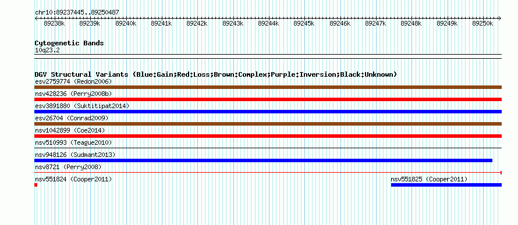518x225 pixels.
Task: Click the 89239k ruler tick label
Action: pyautogui.click(x=90, y=23)
